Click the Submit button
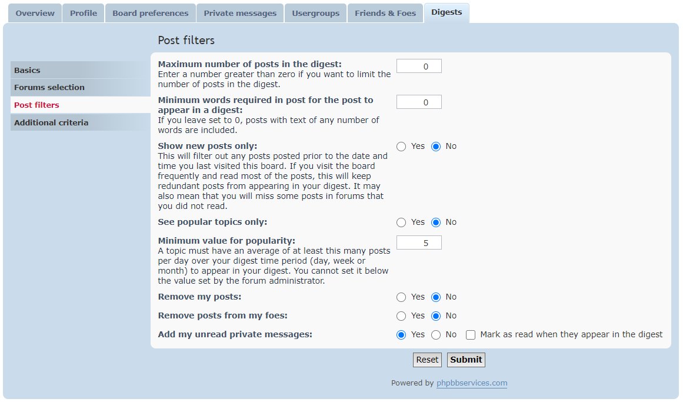 (x=466, y=360)
